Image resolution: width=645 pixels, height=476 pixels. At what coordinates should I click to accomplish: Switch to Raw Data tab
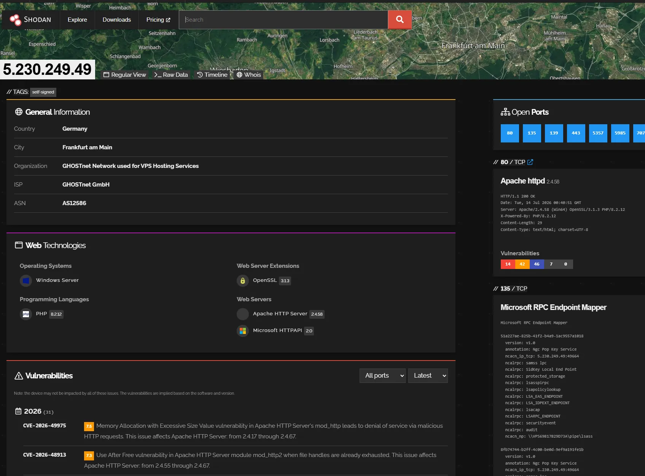pyautogui.click(x=171, y=75)
